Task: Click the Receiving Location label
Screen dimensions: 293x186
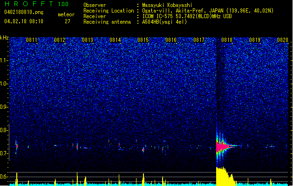Action: coord(109,11)
